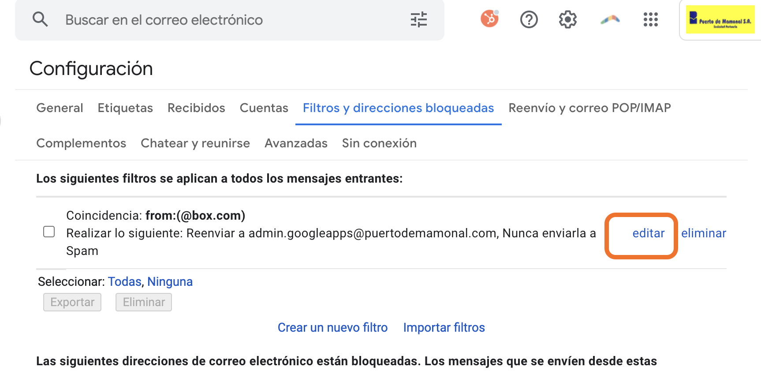Select Todas filters link
Viewport: 761px width, 382px height.
coord(125,282)
